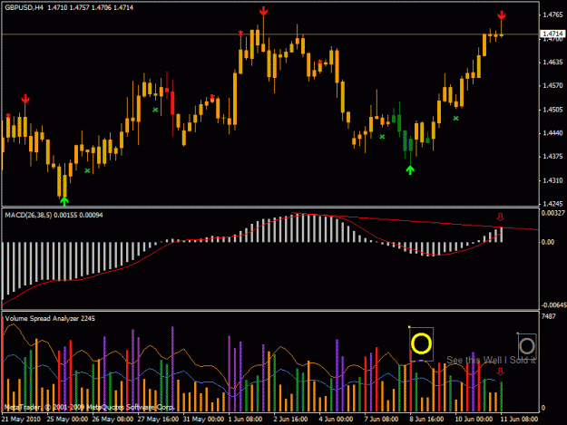The width and height of the screenshot is (567, 425).
Task: Click the 1 Jun 08:00 date label
Action: click(x=245, y=420)
